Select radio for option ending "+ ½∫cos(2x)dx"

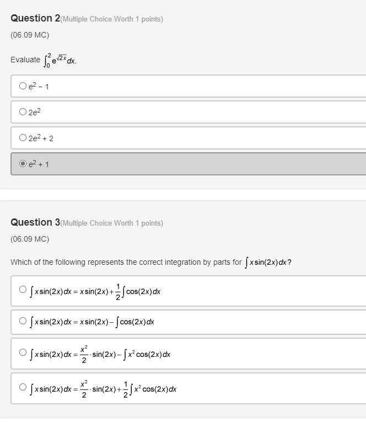click(23, 290)
